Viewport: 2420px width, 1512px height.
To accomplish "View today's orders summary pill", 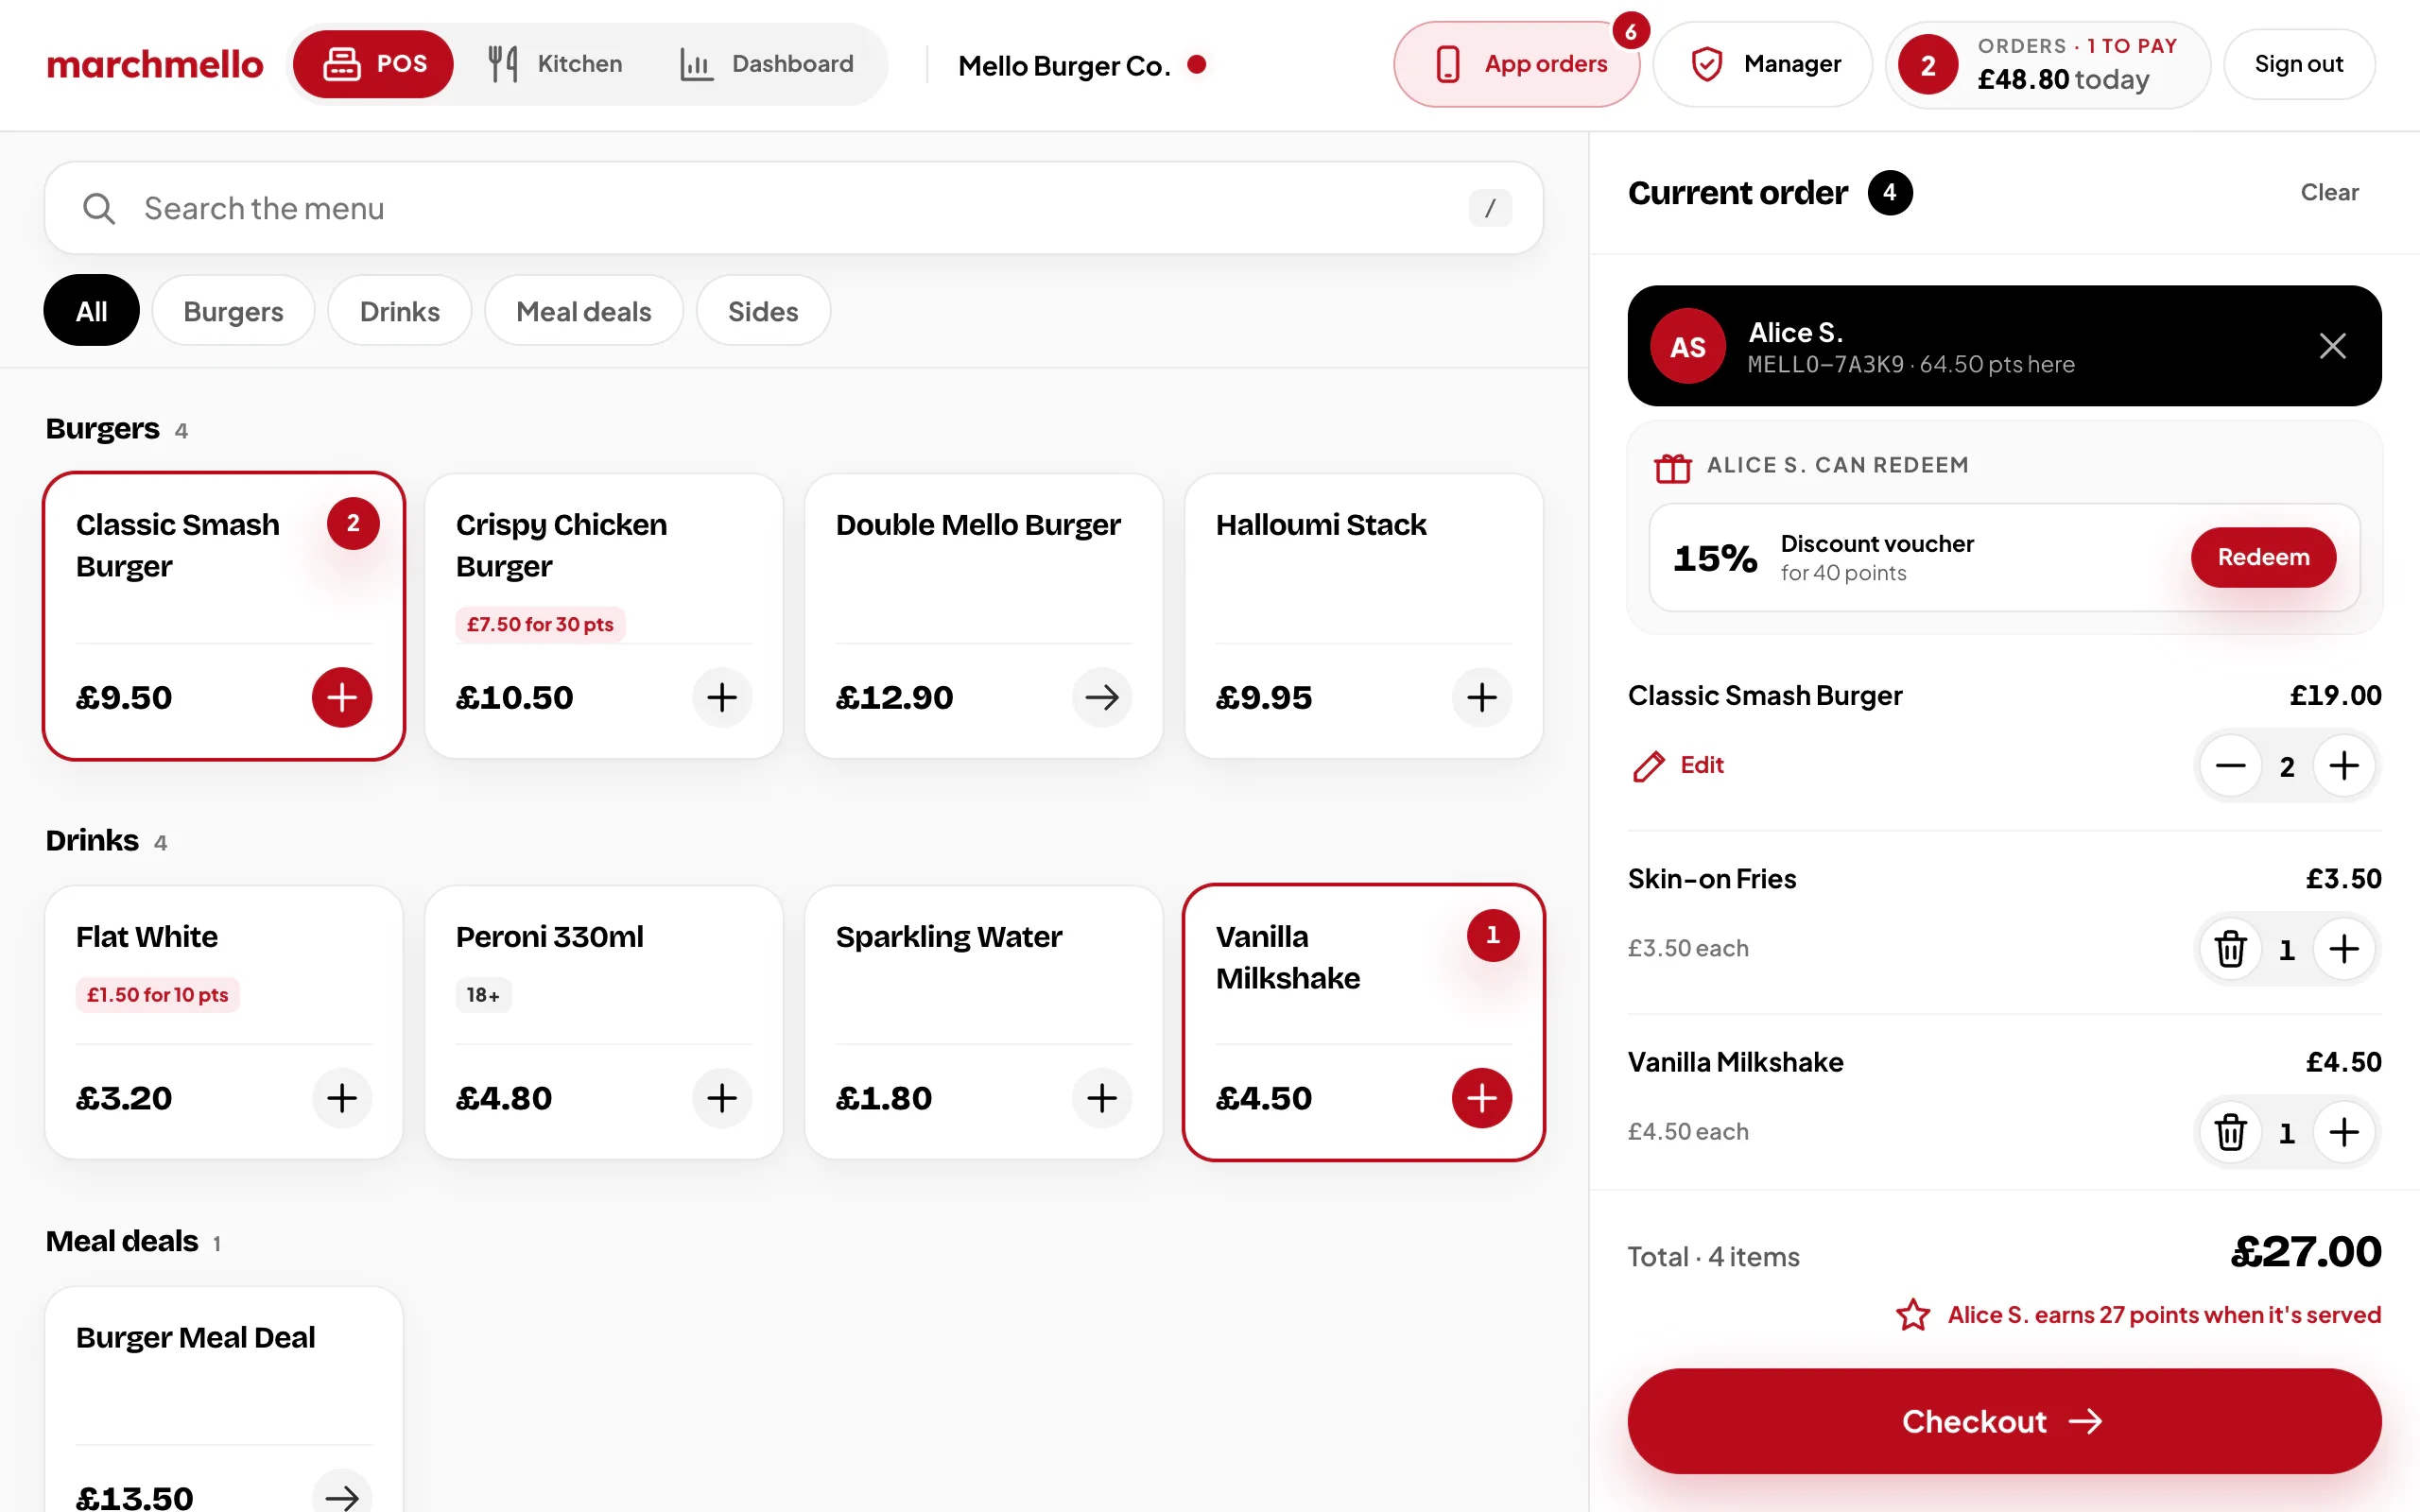I will coord(2047,64).
